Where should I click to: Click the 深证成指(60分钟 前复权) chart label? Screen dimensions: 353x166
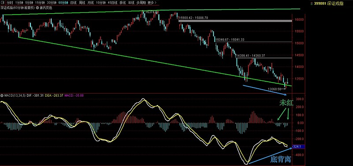(18, 8)
